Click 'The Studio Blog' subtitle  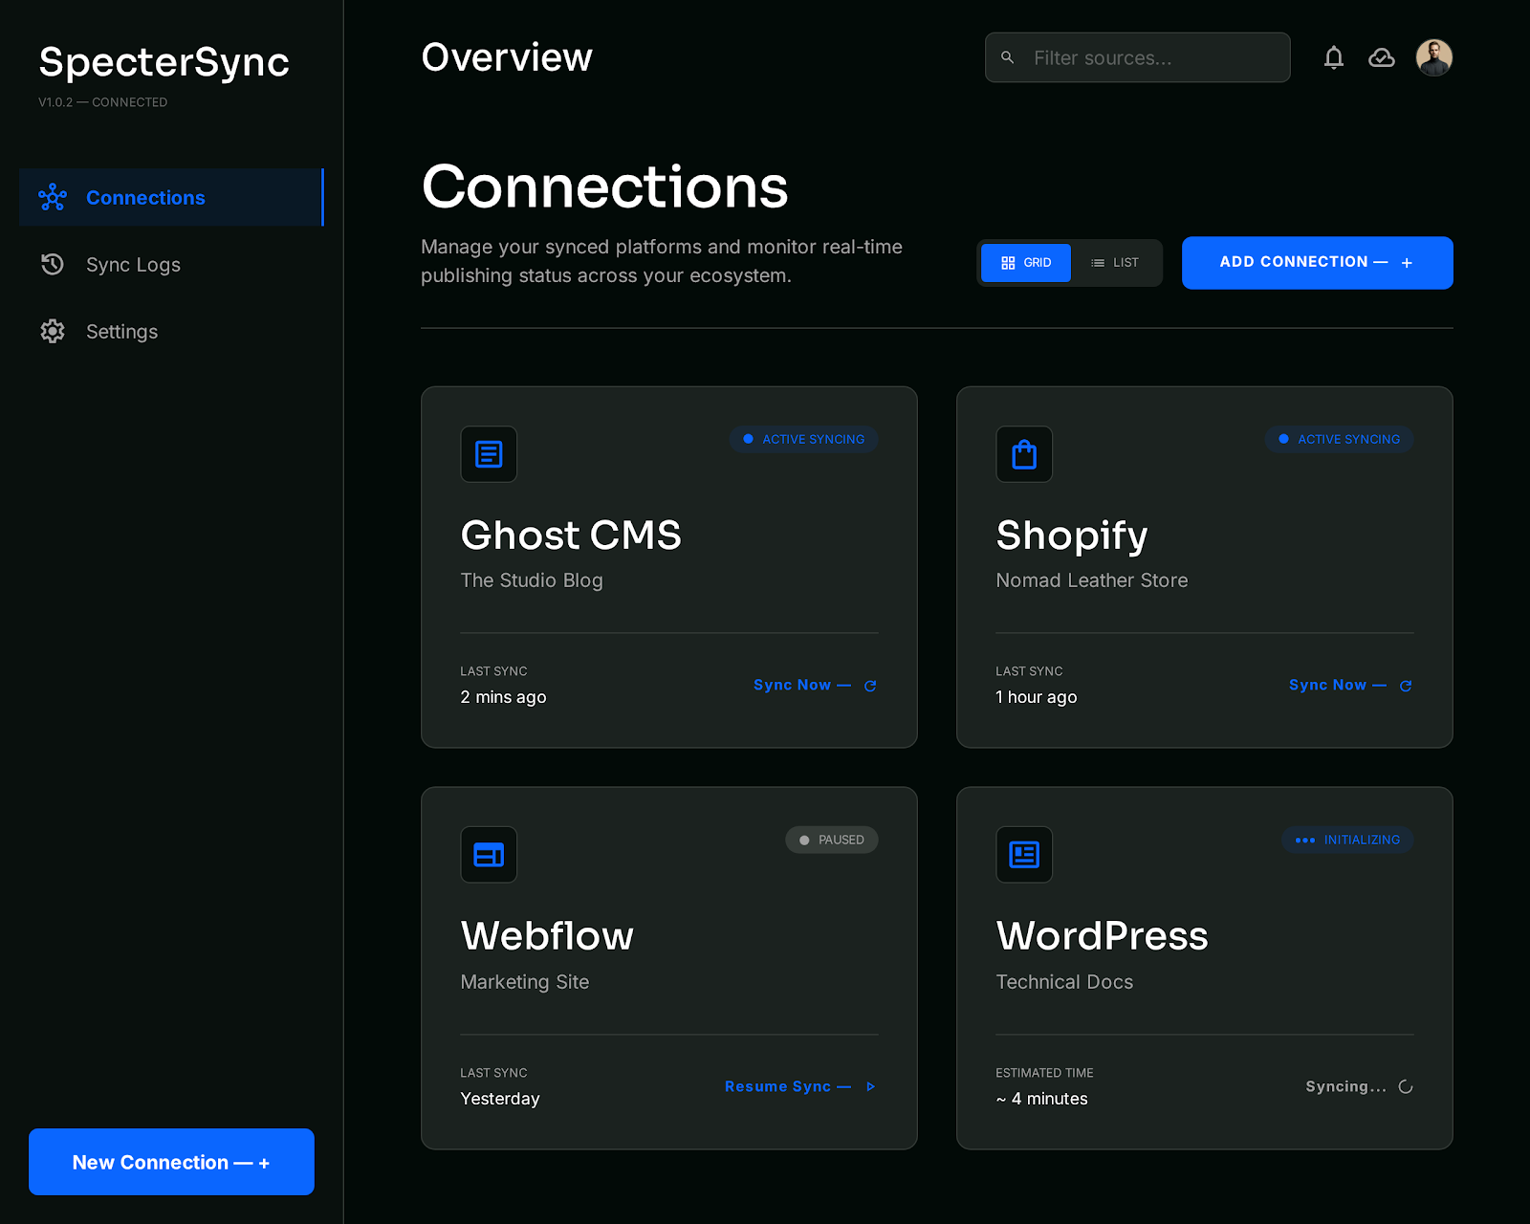(x=532, y=580)
